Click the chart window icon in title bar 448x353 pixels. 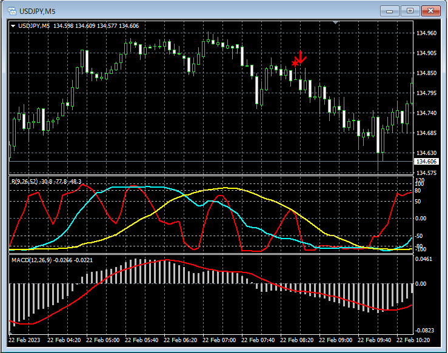[x=12, y=10]
